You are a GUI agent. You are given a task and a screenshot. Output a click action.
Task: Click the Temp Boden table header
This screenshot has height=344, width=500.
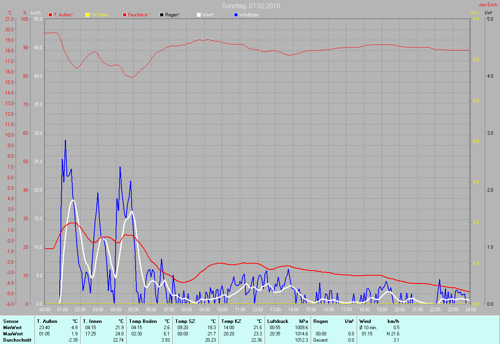click(143, 321)
